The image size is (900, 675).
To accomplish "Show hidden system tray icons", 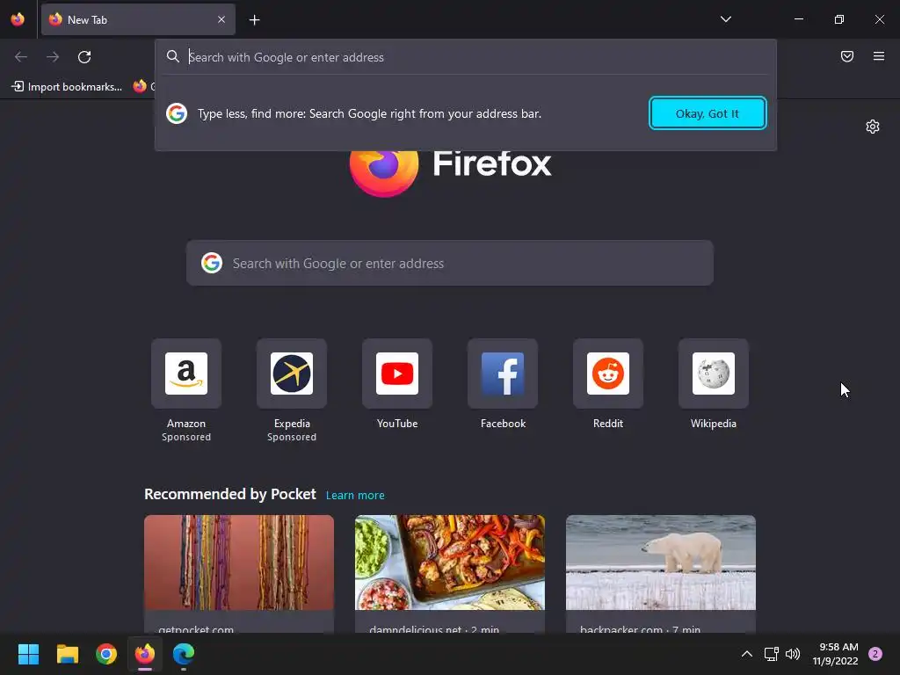I will point(747,654).
